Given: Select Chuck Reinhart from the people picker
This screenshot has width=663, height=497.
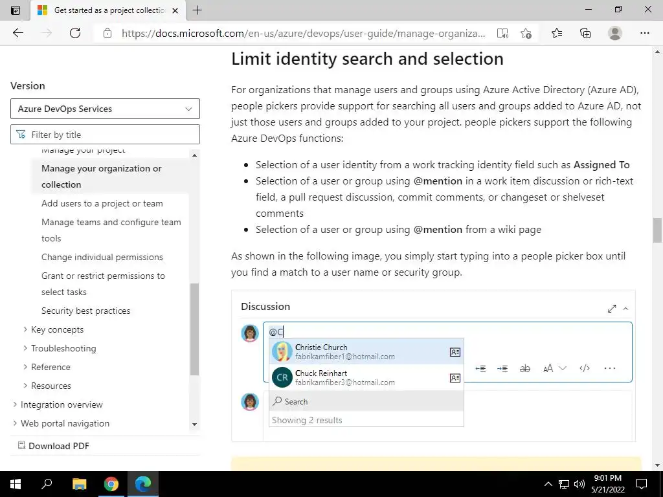Looking at the screenshot, I should [x=366, y=377].
